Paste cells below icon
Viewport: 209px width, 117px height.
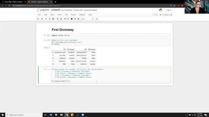tap(53, 19)
